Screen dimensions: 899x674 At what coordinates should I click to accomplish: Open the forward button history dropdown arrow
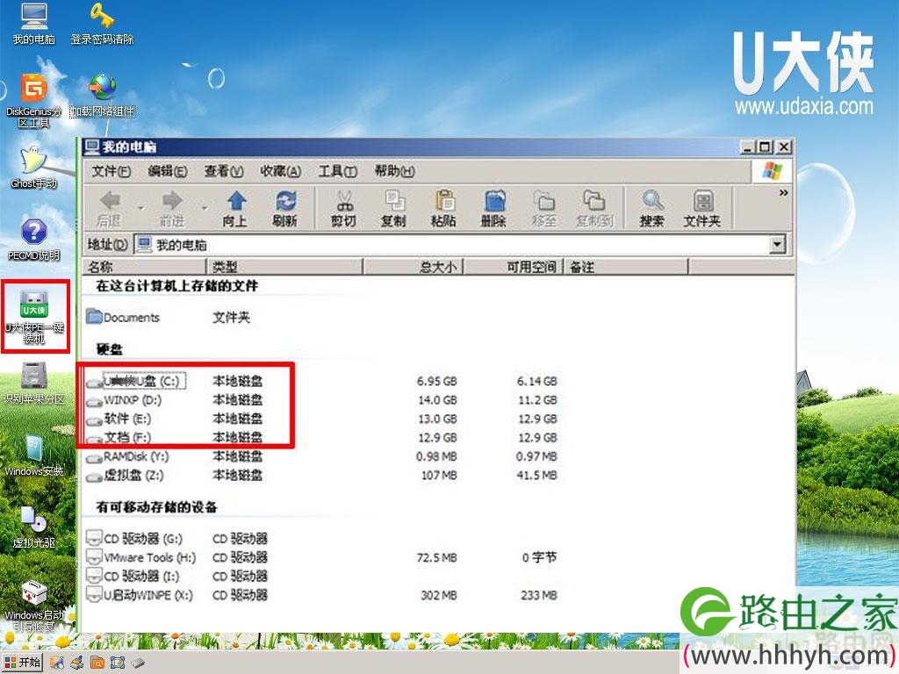coord(204,209)
